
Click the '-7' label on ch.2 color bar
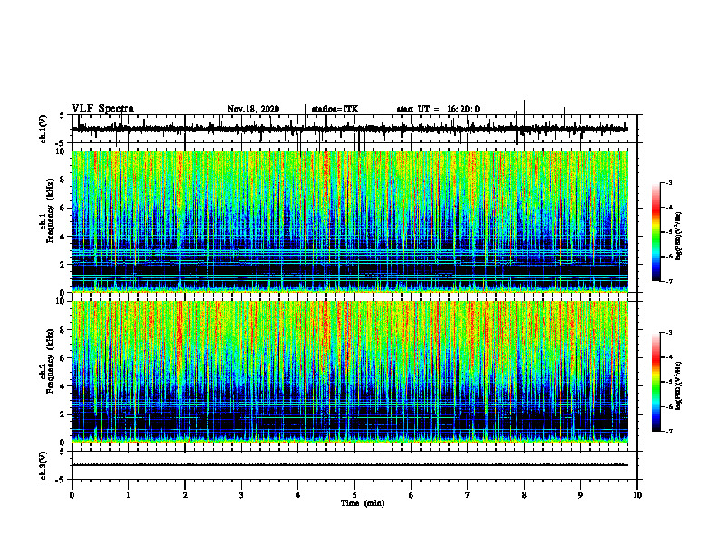(668, 431)
